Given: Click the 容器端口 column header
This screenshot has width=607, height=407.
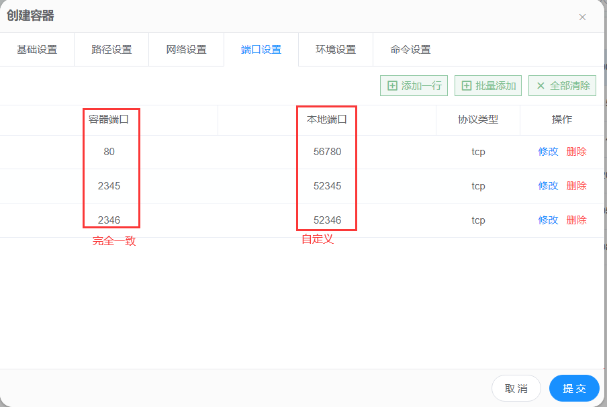Looking at the screenshot, I should 109,120.
